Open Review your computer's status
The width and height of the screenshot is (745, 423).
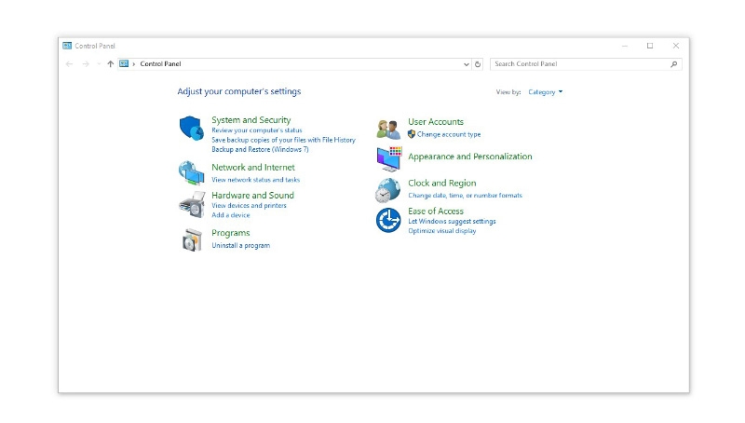point(257,130)
